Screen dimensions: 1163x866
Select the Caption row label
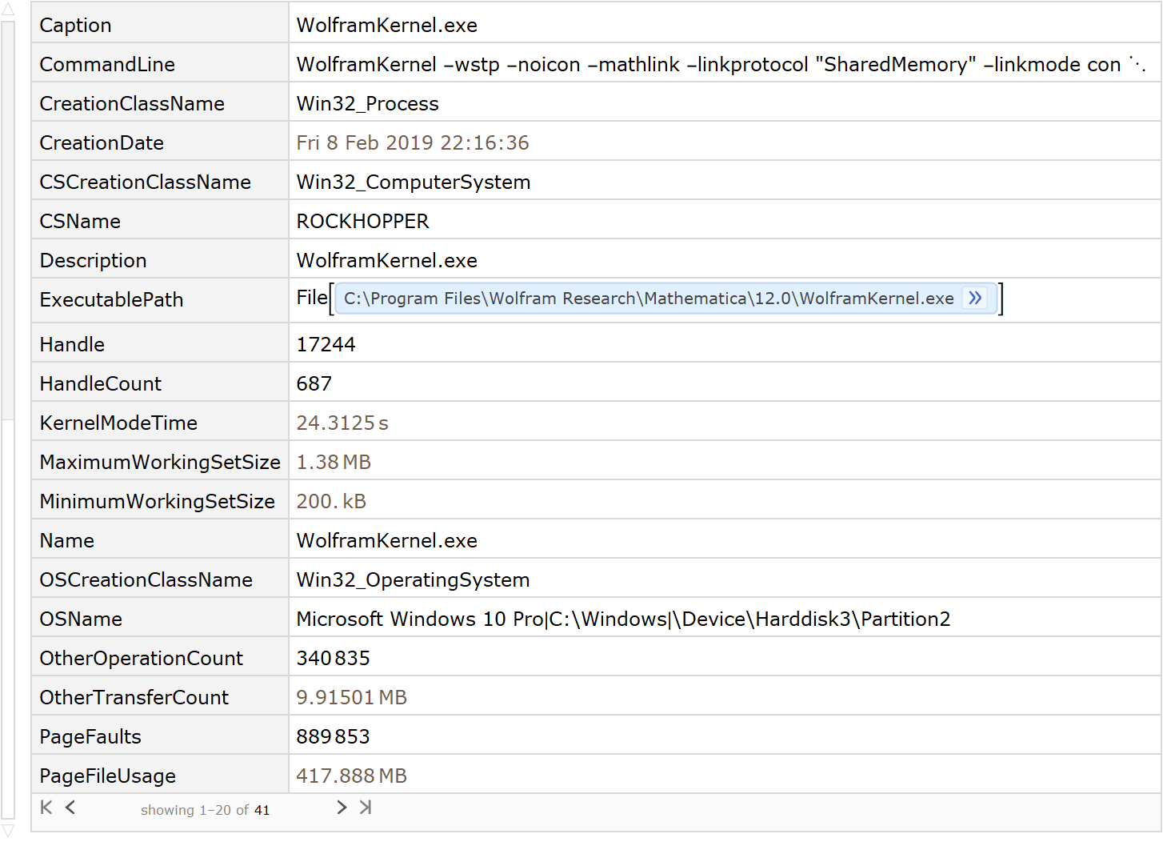click(x=75, y=26)
